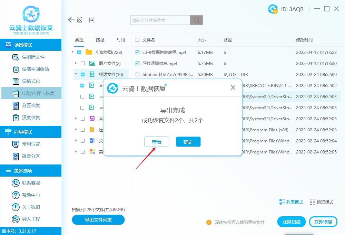Viewport: 345px width, 235px height.
Task: Switch to the 路径 tab
Action: coord(99,40)
